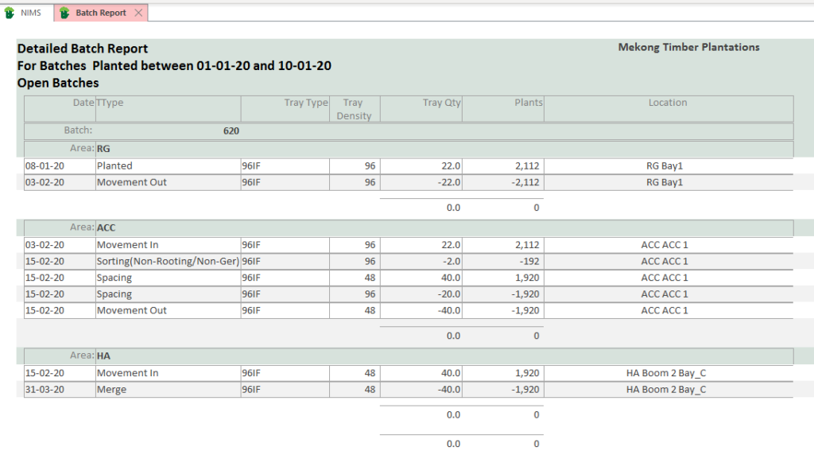Click the Area RG group header
814x459 pixels.
103,149
